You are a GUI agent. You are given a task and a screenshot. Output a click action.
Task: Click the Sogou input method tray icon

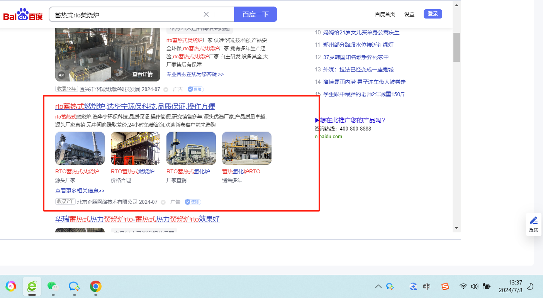pos(445,286)
